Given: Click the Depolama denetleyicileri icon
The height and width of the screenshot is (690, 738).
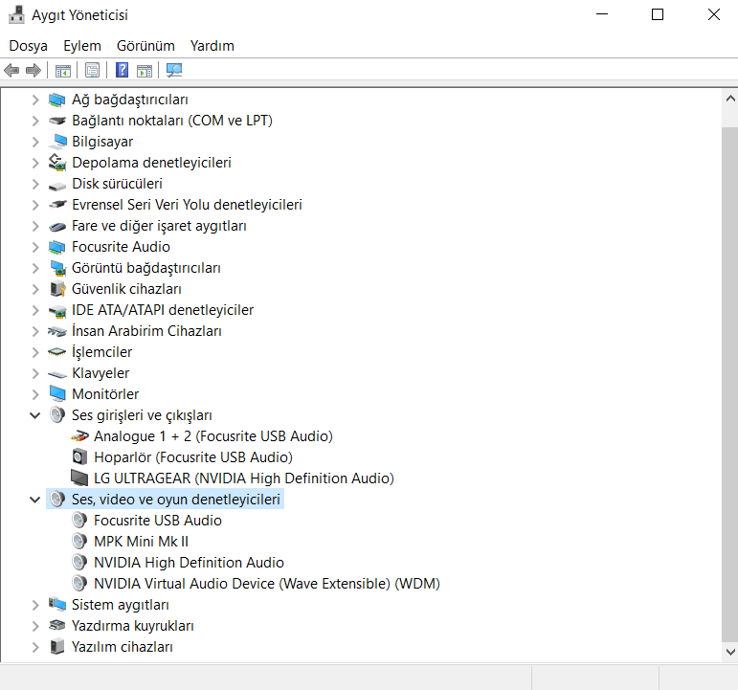Looking at the screenshot, I should [56, 163].
